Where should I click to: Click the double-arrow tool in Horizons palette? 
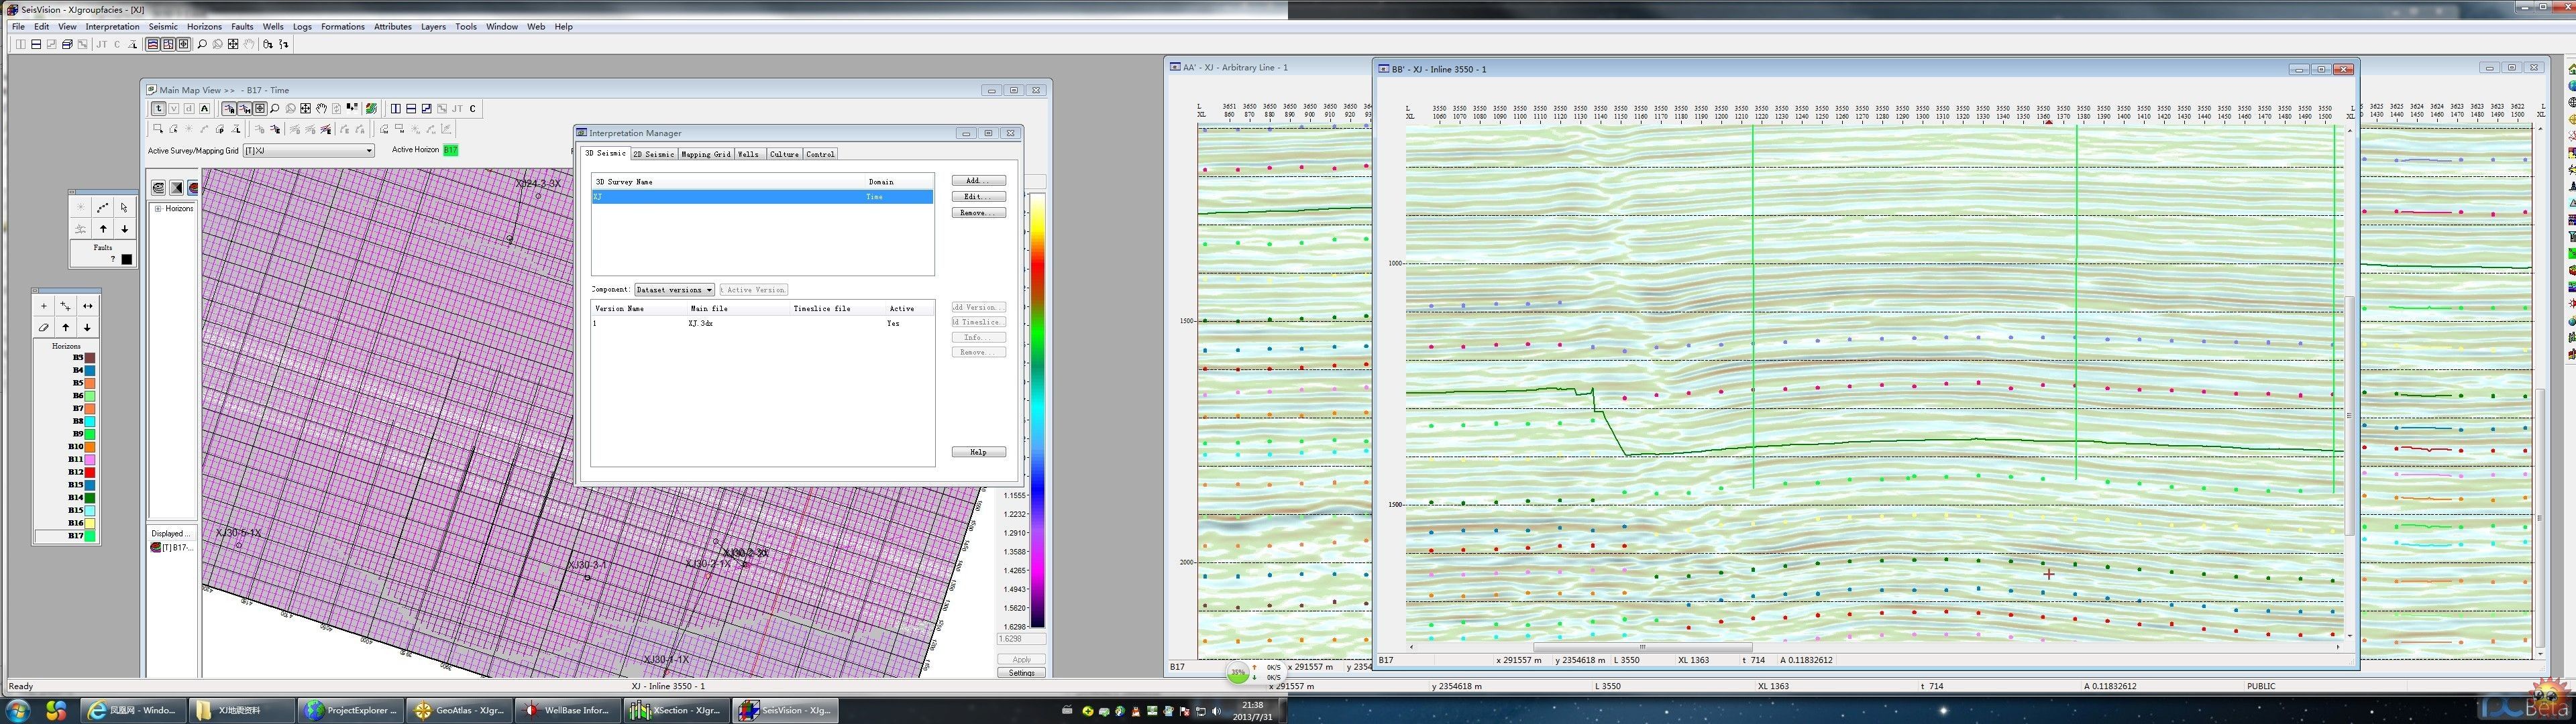(88, 306)
